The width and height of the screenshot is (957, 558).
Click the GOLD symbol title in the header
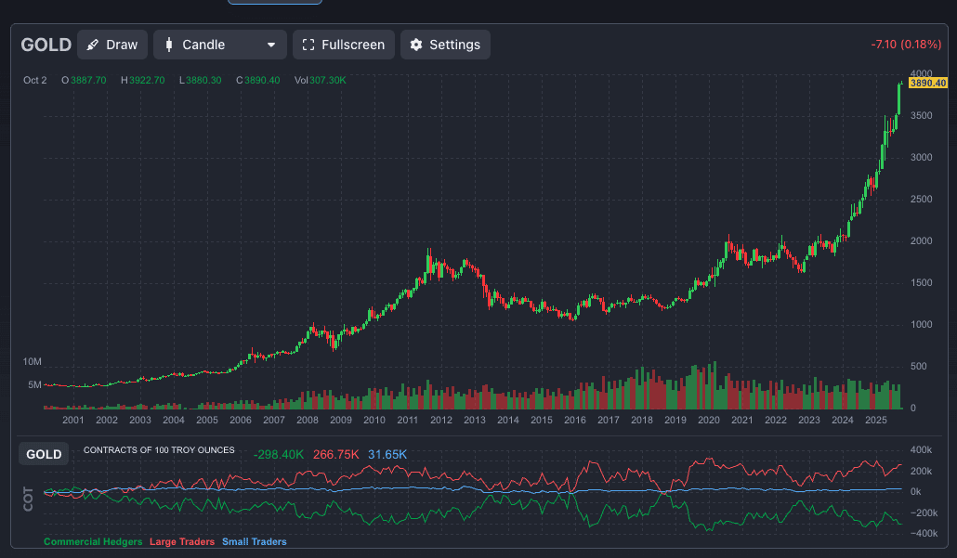pos(46,45)
